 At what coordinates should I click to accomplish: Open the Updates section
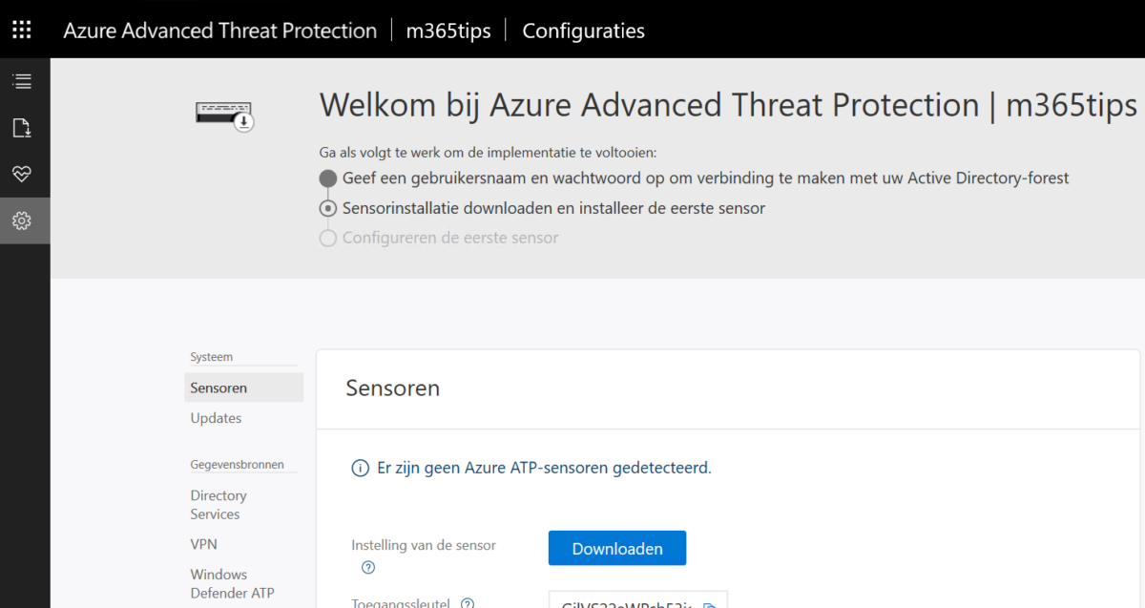[x=216, y=418]
